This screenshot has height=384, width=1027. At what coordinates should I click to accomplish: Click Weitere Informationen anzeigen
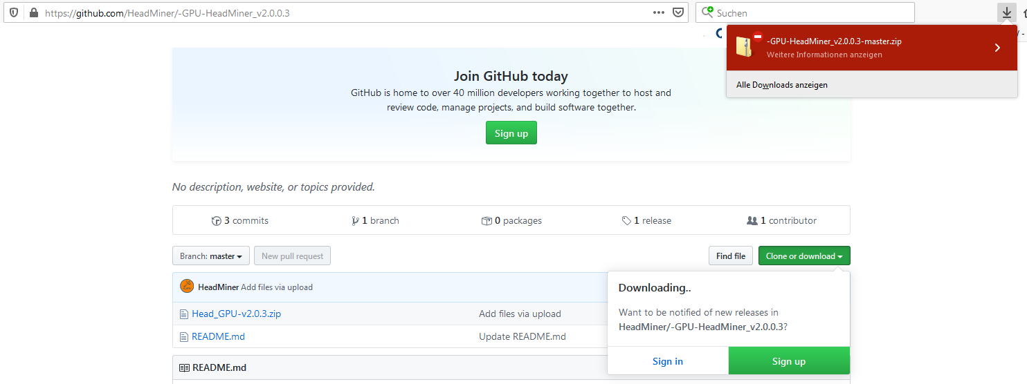click(x=824, y=55)
